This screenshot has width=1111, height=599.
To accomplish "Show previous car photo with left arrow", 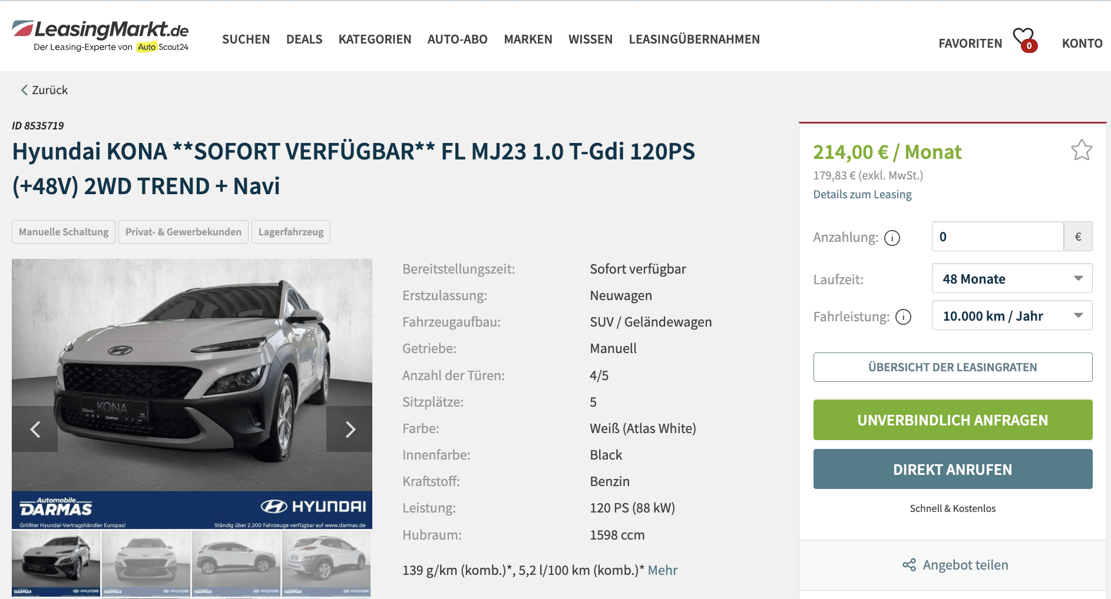I will 35,429.
